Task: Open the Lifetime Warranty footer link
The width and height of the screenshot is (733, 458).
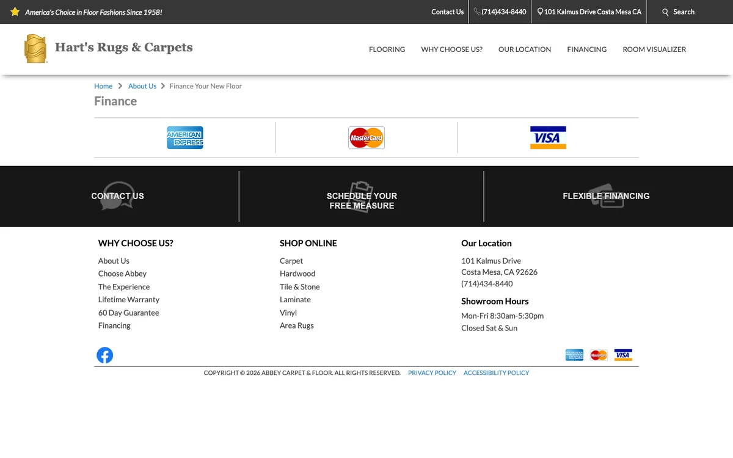Action: click(129, 299)
